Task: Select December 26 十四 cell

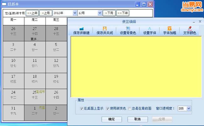Action: pyautogui.click(x=56, y=97)
